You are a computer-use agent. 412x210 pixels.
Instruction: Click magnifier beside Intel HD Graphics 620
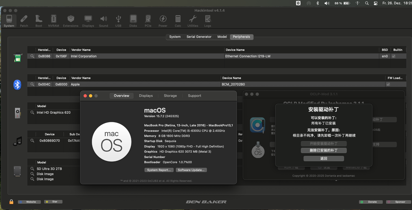[32, 113]
